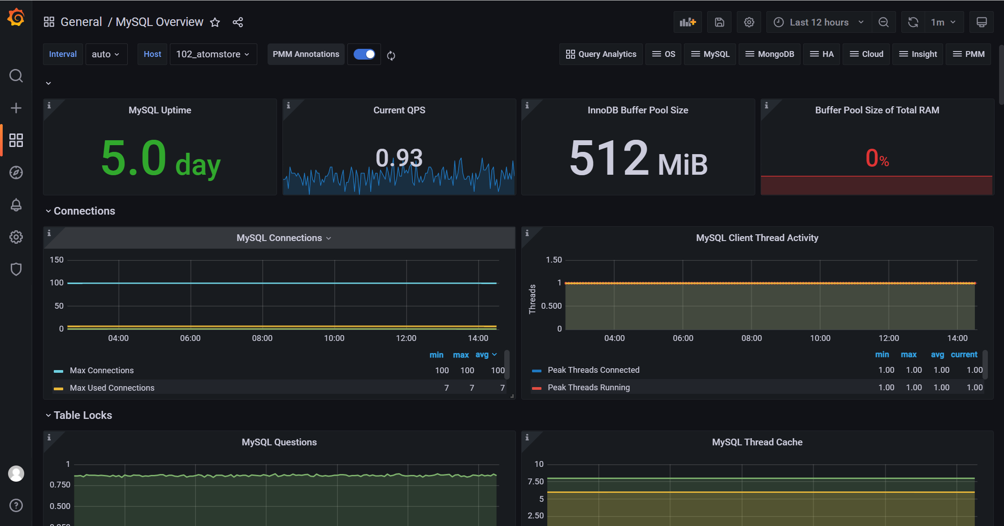This screenshot has height=526, width=1004.
Task: Open the 1m refresh interval dropdown
Action: [944, 22]
